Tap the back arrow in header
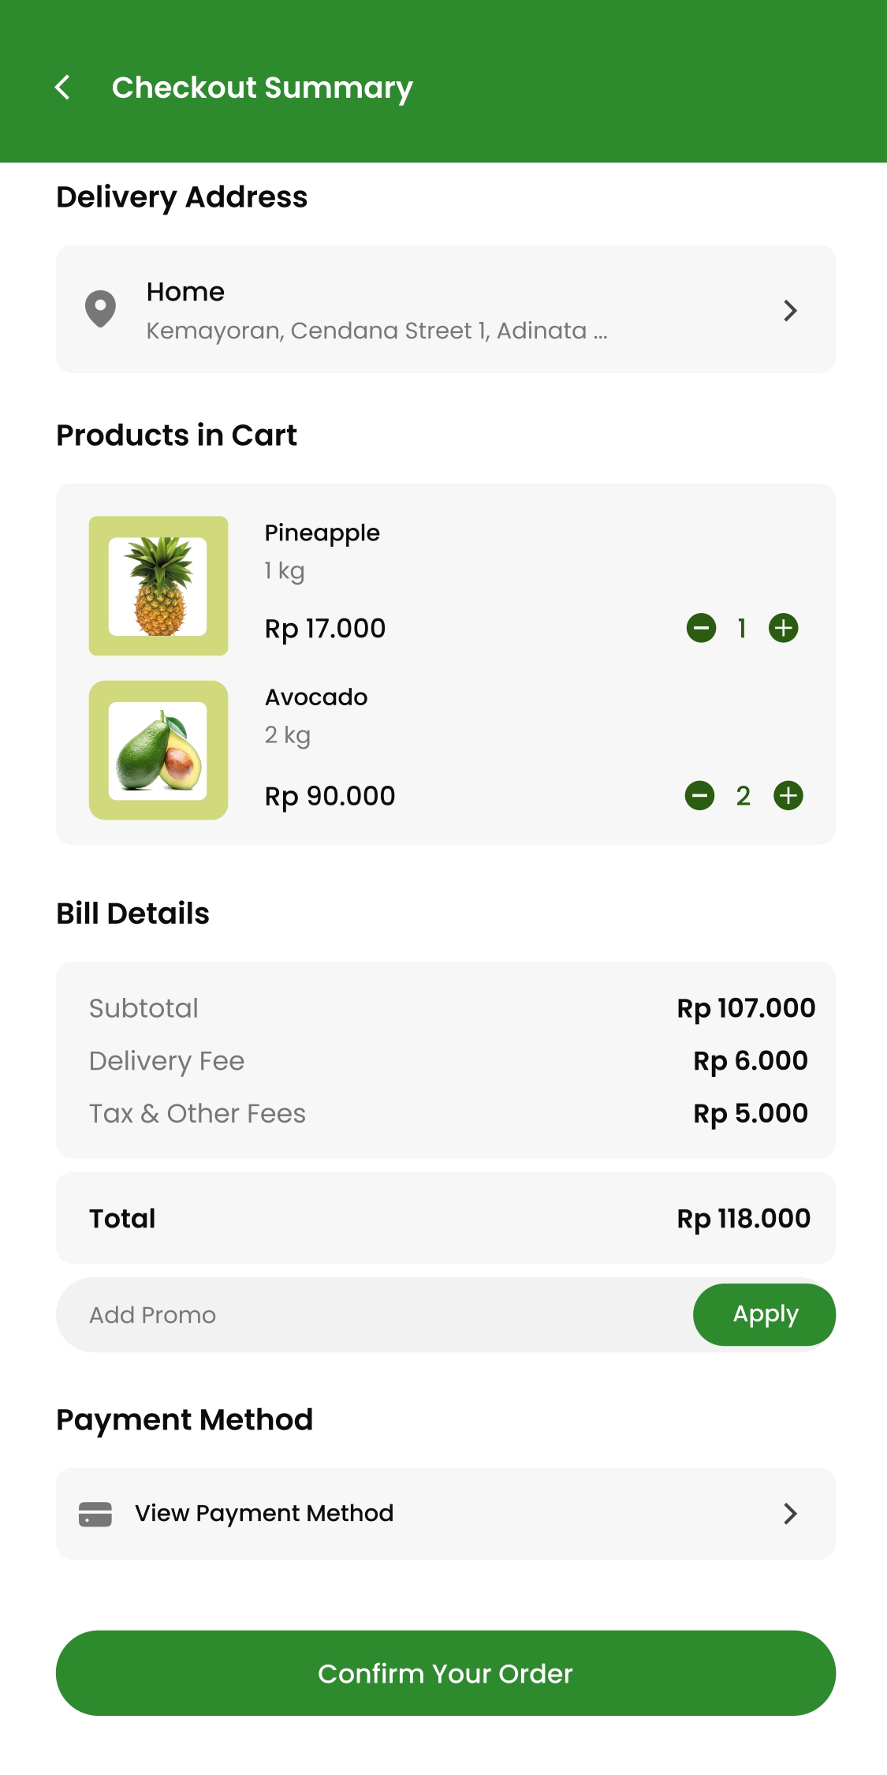 (x=63, y=88)
